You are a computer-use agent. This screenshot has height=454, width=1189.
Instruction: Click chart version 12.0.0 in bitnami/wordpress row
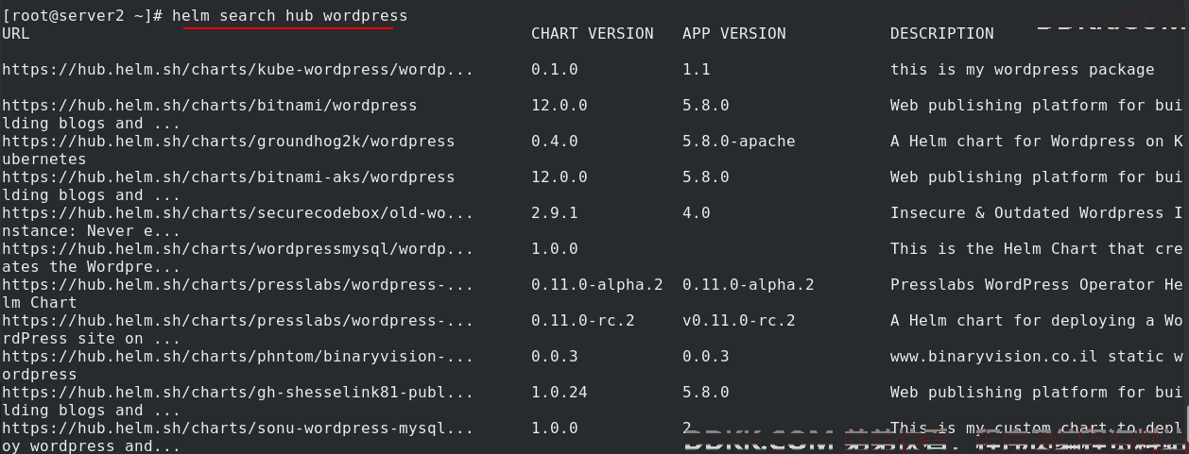(x=560, y=105)
